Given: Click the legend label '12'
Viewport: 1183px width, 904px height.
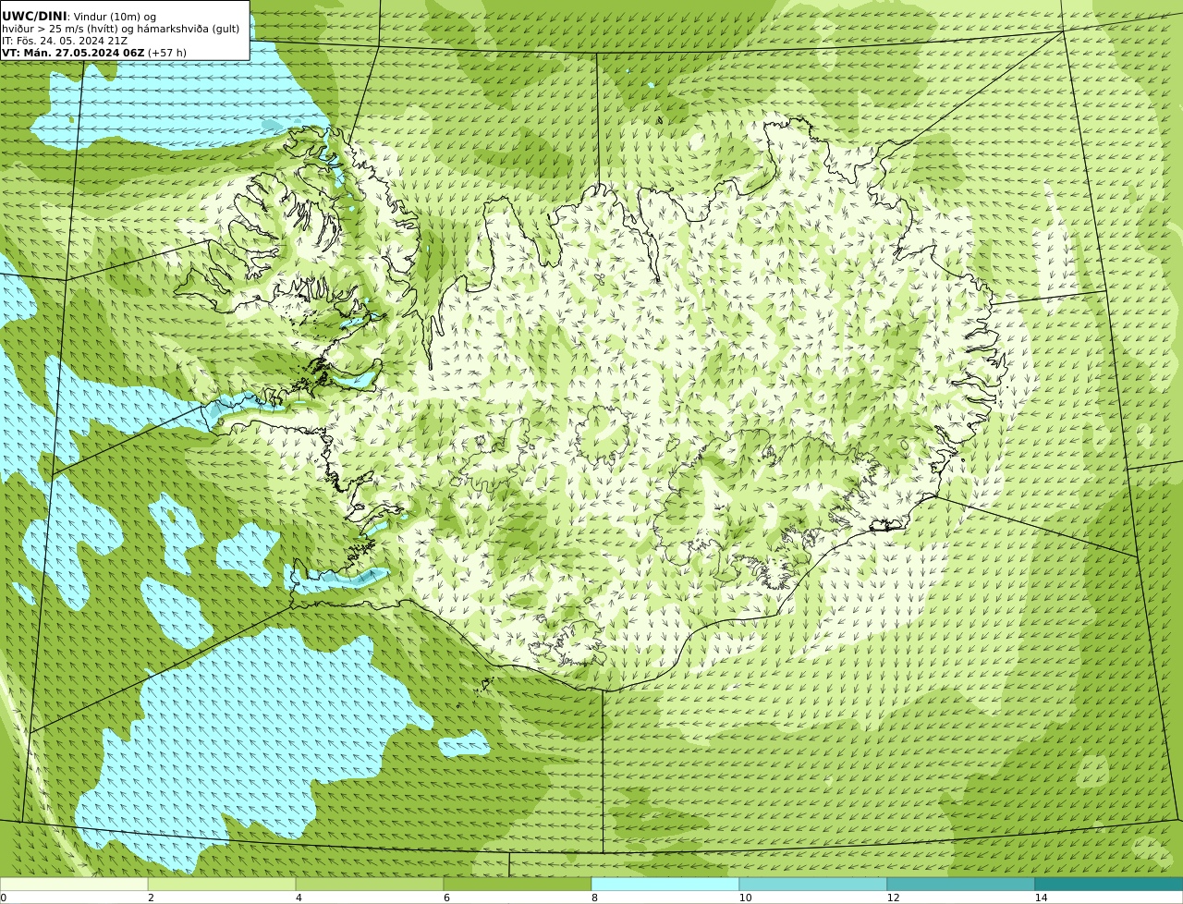Looking at the screenshot, I should (893, 898).
